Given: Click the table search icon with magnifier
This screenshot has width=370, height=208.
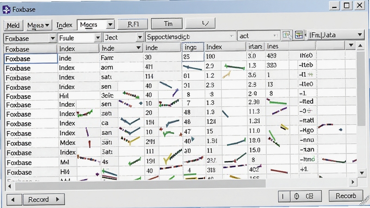Looking at the screenshot, I should pyautogui.click(x=287, y=36).
